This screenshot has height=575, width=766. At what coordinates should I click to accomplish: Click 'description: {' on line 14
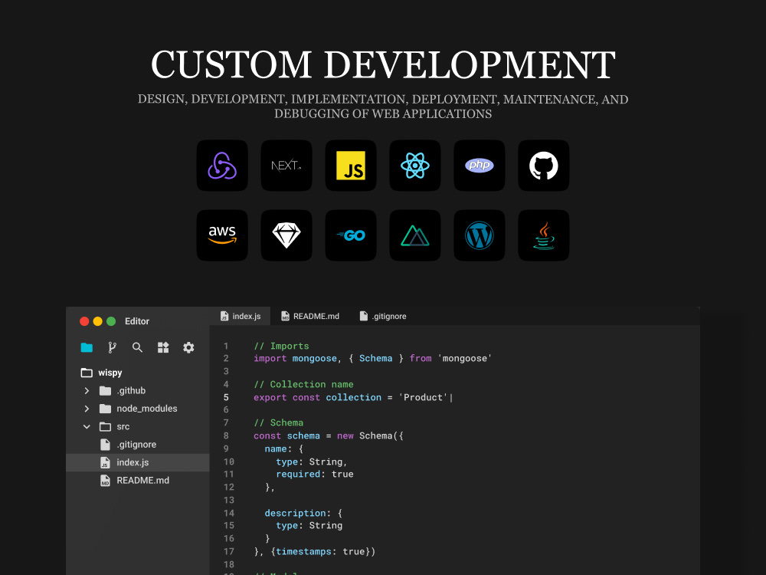[303, 513]
